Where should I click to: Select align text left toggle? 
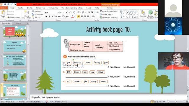(79, 16)
